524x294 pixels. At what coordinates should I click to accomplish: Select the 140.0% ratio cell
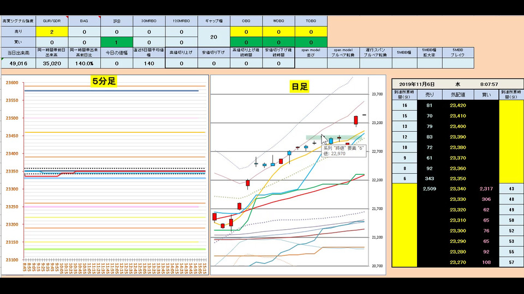(84, 63)
